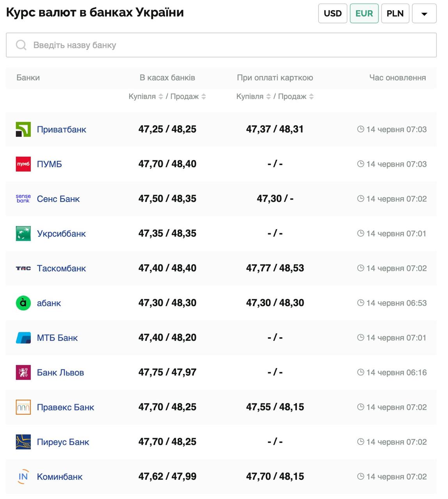448x499 pixels.
Task: Click the blue МТБ Банк logo
Action: [x=23, y=338]
